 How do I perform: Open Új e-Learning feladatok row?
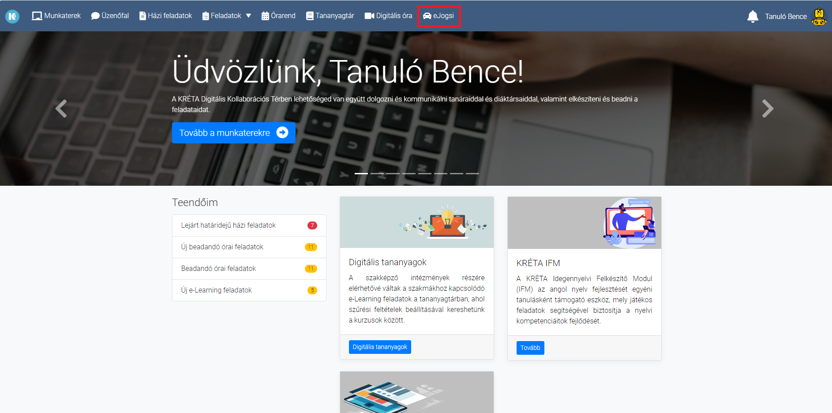[x=249, y=290]
